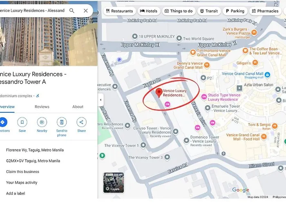The image size is (286, 204).
Task: Click the search magnifier icon
Action: pyautogui.click(x=72, y=11)
